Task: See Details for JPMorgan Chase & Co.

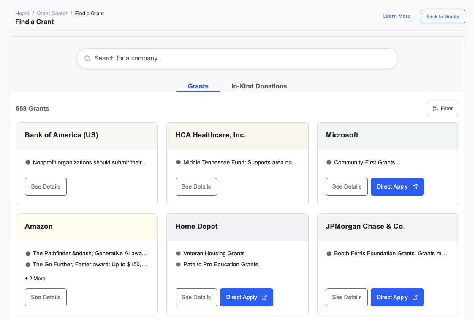Action: pos(347,298)
